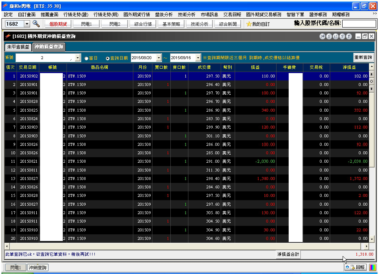
Task: Click the 回報 button at bottom right
Action: pos(355,267)
